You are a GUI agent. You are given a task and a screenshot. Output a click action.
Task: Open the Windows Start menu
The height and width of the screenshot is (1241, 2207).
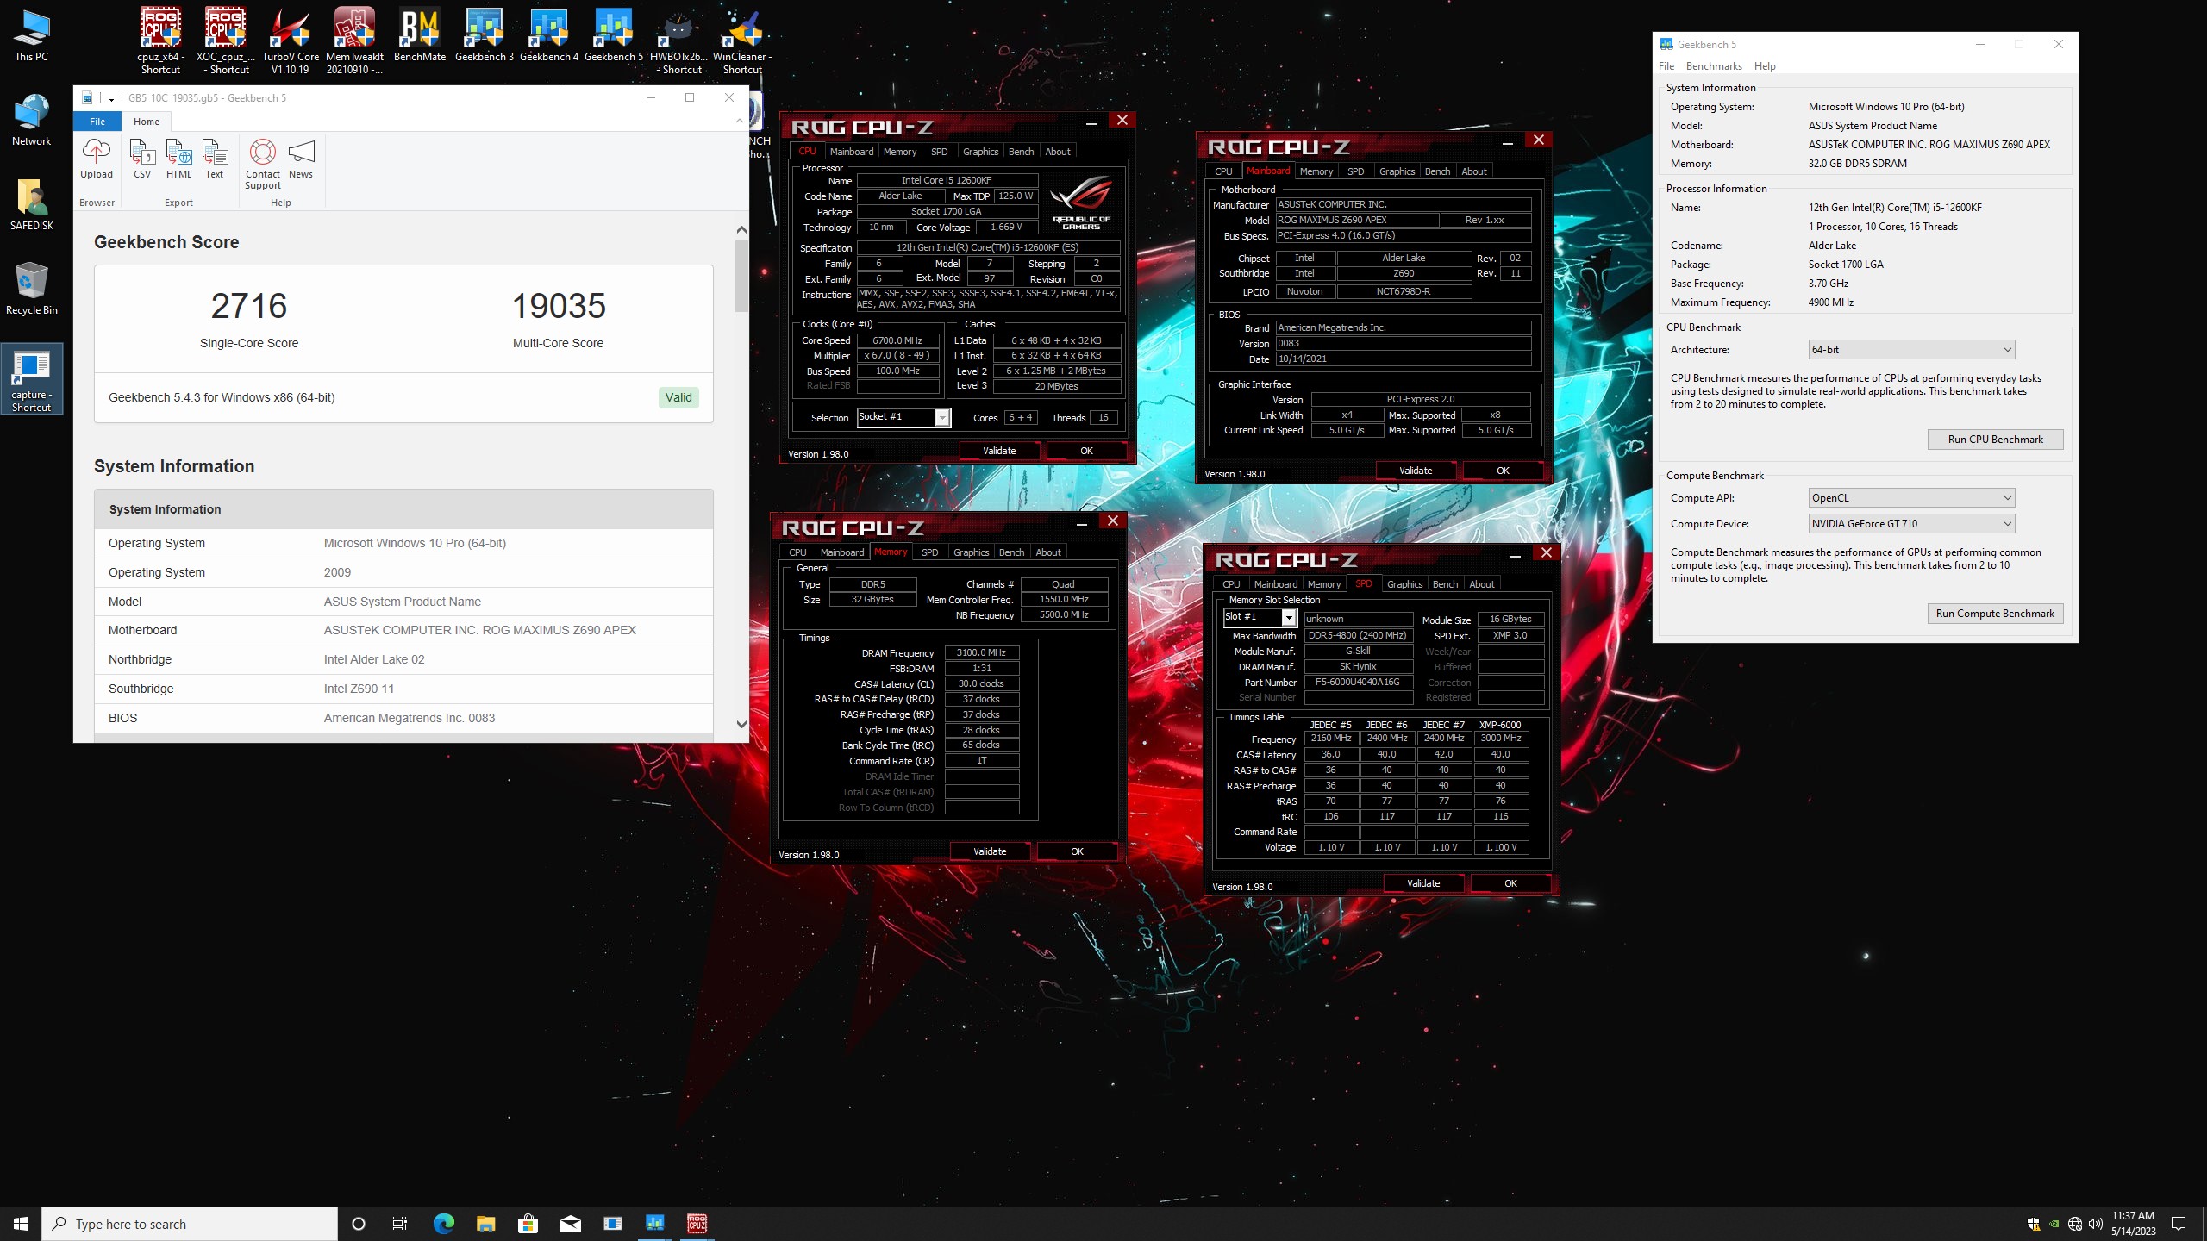tap(21, 1223)
